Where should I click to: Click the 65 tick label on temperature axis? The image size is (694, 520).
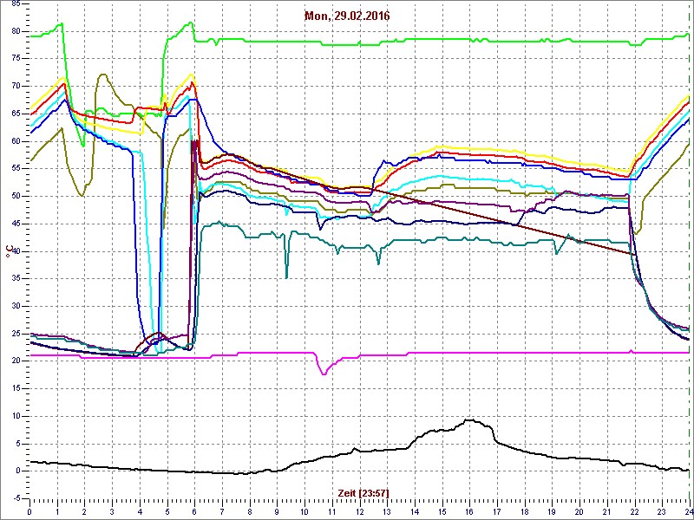tap(15, 114)
